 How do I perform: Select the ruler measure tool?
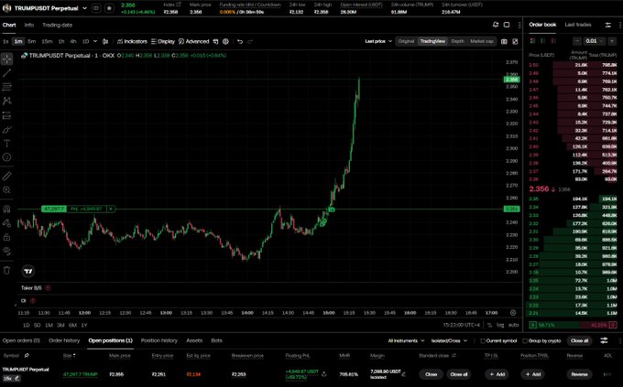[x=6, y=176]
